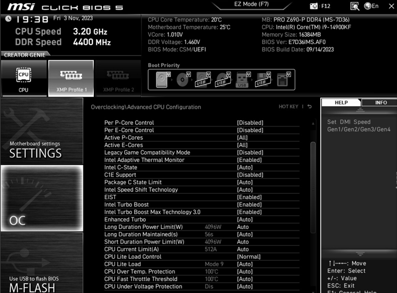Edit CPU Current Limit(A) Auto field

coord(243,249)
